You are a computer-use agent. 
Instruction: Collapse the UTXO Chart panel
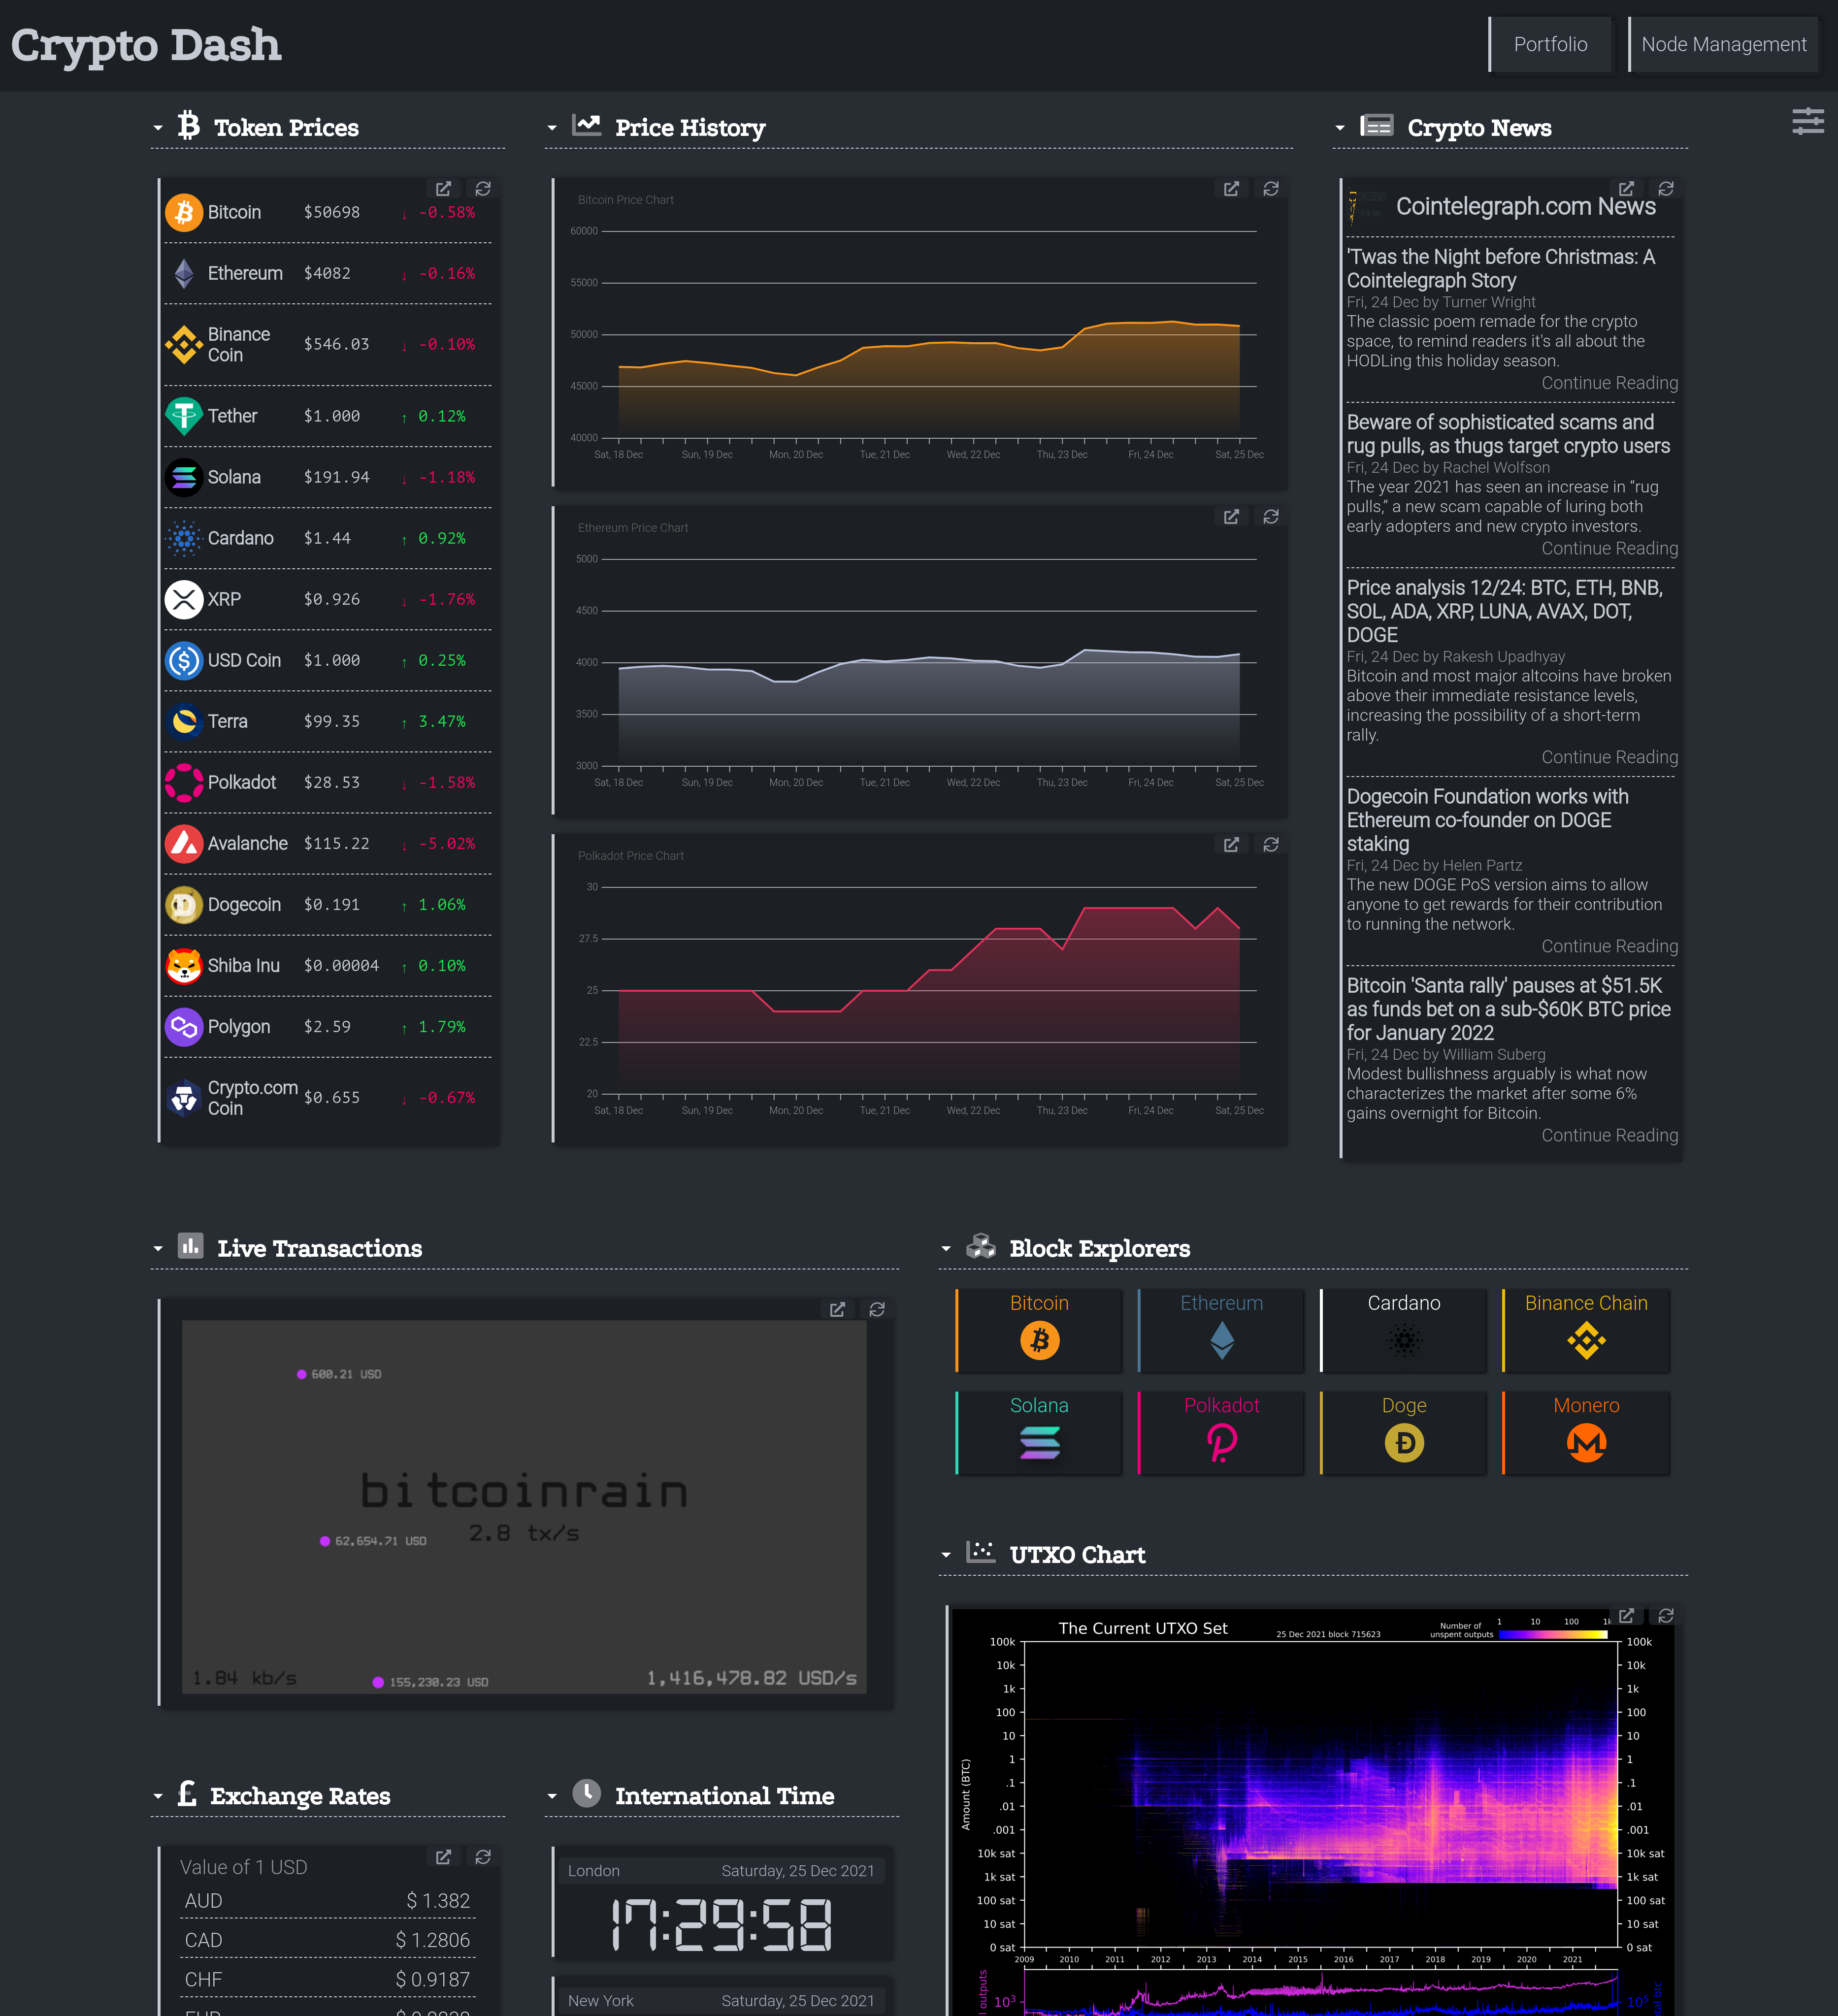pyautogui.click(x=945, y=1555)
